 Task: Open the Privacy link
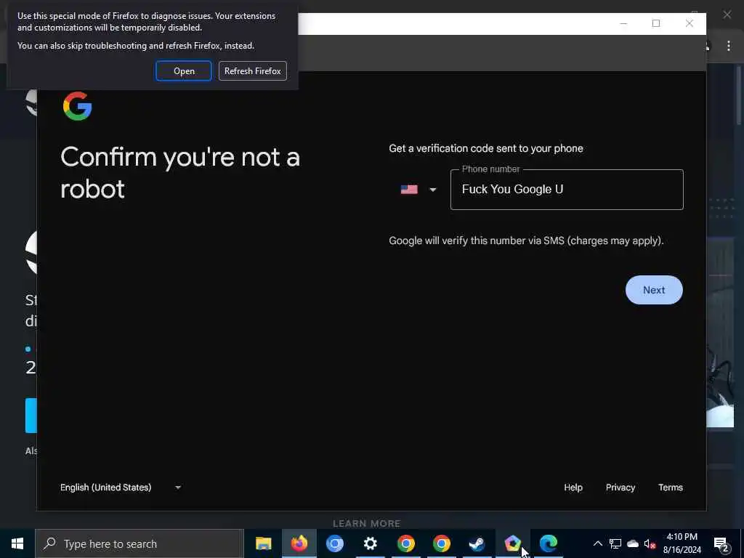click(x=620, y=488)
